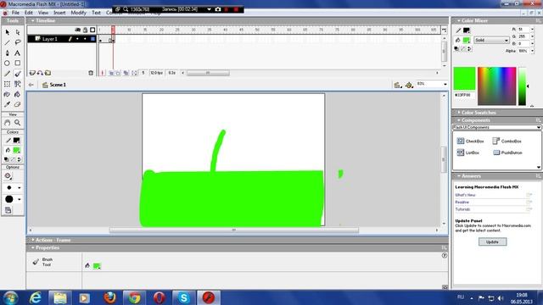Open the Insert menu
543x305 pixels.
pos(59,13)
